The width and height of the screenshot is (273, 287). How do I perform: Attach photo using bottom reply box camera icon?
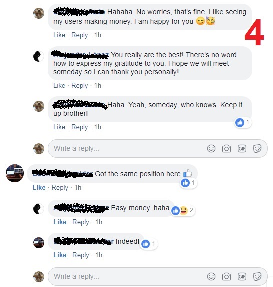(x=226, y=277)
